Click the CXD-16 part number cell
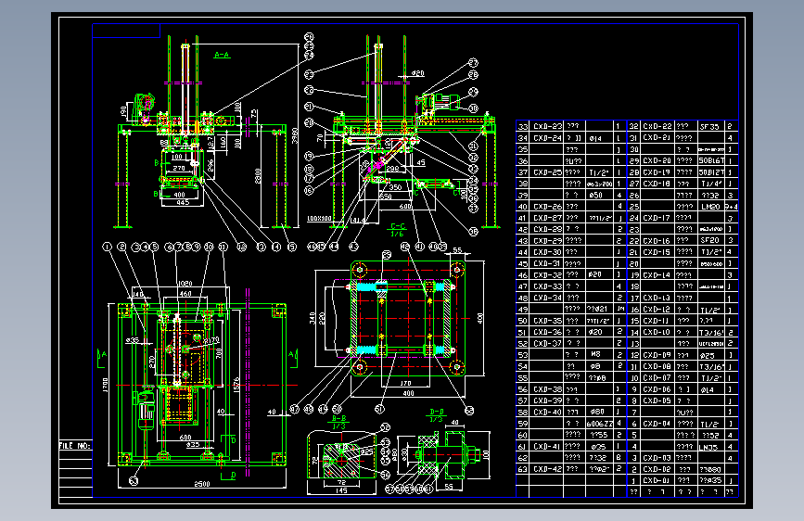The height and width of the screenshot is (521, 804). pyautogui.click(x=657, y=240)
